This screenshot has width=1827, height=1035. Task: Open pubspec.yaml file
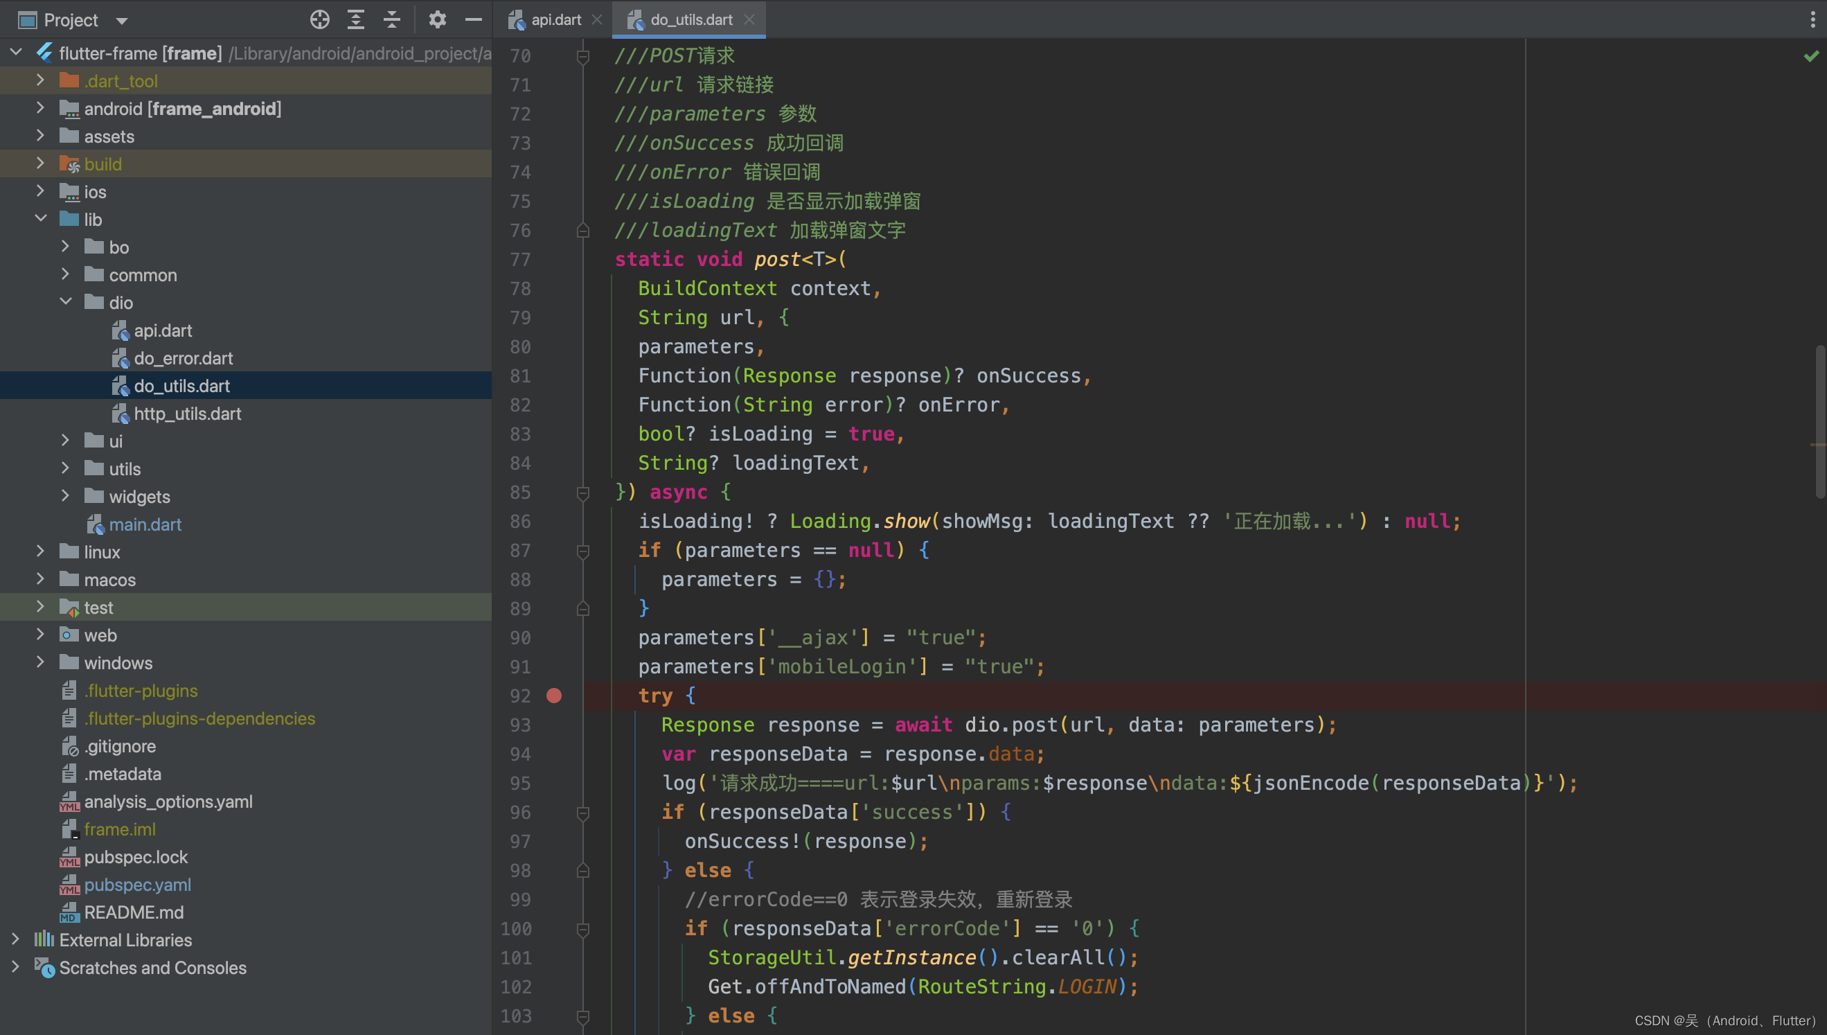tap(137, 885)
